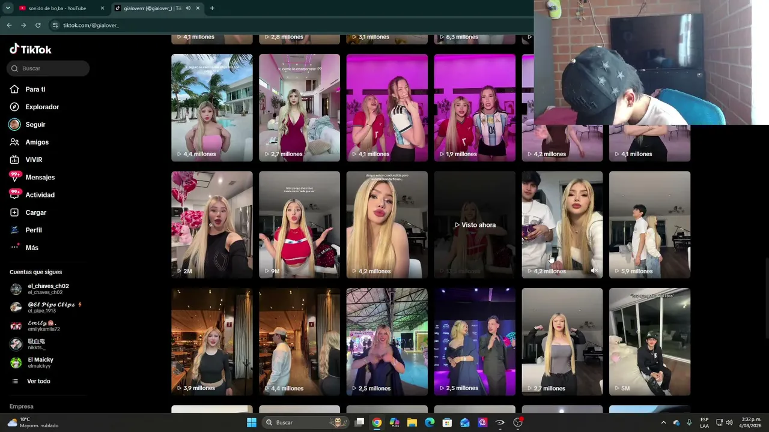Go to the Seguir following feed
Image resolution: width=769 pixels, height=432 pixels.
point(28,124)
